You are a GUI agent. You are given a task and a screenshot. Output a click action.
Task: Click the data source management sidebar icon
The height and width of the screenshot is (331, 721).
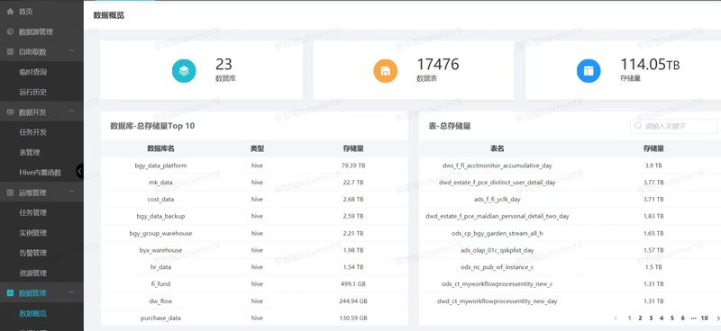(10, 31)
